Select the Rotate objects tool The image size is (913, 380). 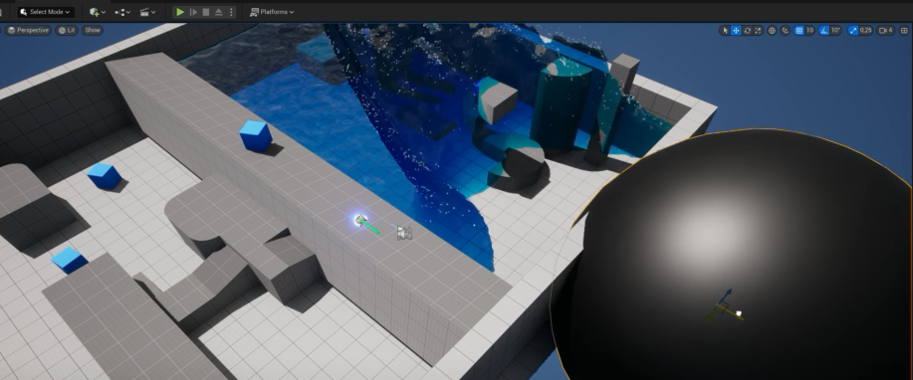click(747, 30)
